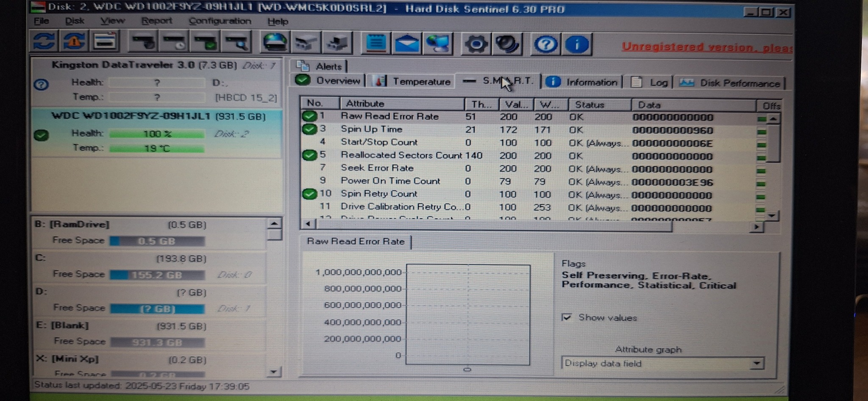Viewport: 868px width, 401px height.
Task: Click the disk icon with green square
Action: (x=205, y=42)
